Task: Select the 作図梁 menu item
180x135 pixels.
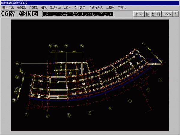Action: (34, 7)
